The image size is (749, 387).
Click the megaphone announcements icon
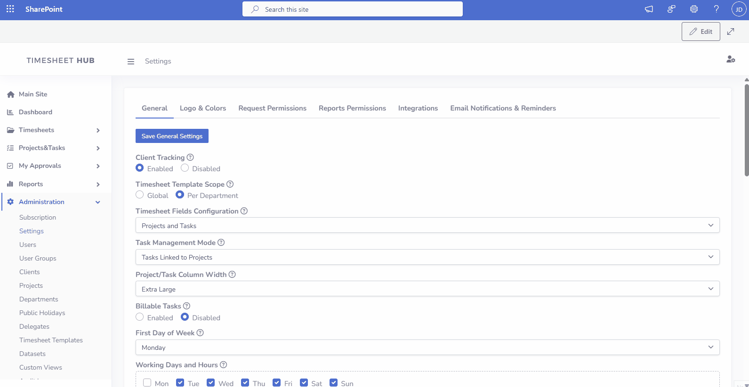coord(649,9)
